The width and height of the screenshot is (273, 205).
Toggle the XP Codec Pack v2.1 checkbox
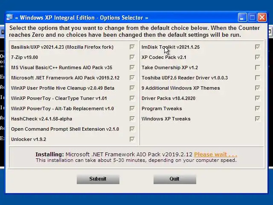[258, 57]
